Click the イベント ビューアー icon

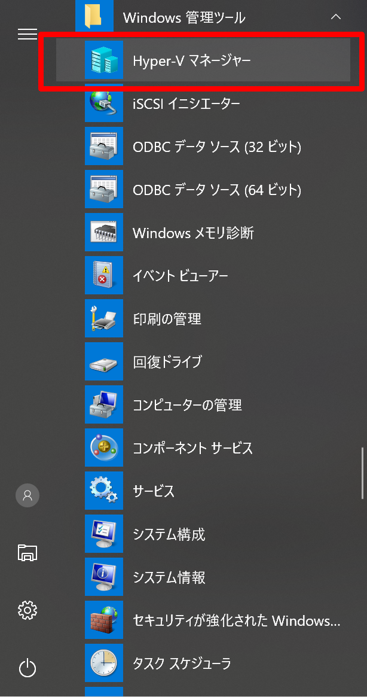coord(103,276)
